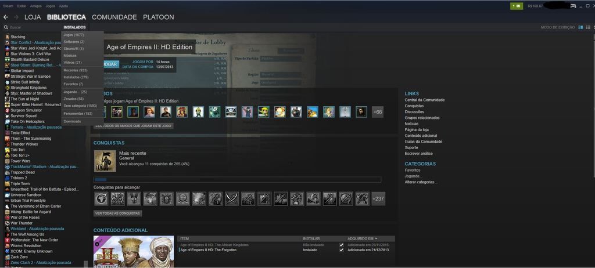Select the War Thunder game icon
The image size is (595, 268).
pos(7,223)
